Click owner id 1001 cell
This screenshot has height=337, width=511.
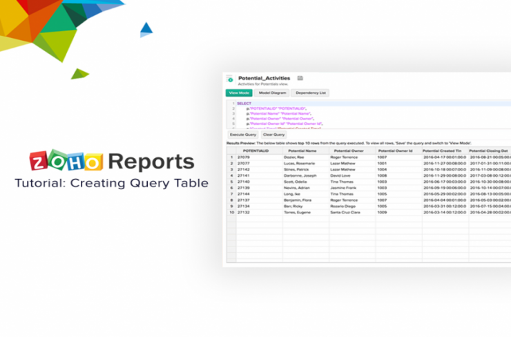399,164
